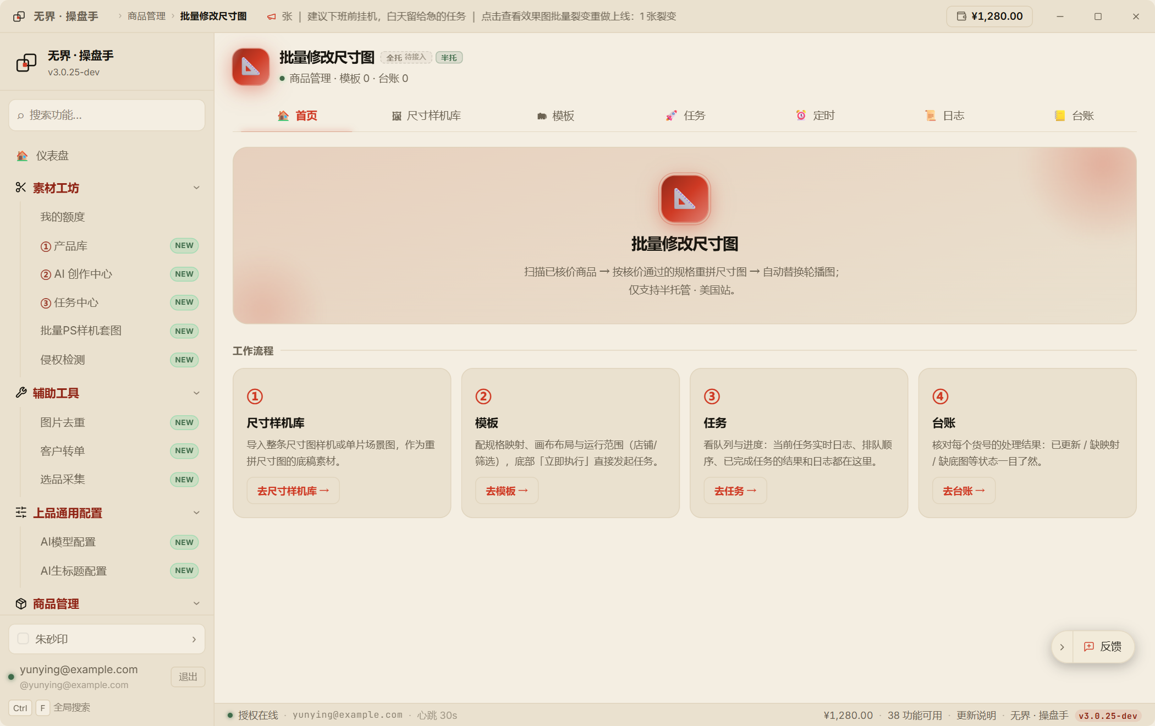The image size is (1155, 726).
Task: Click 去任务 button
Action: (x=735, y=491)
